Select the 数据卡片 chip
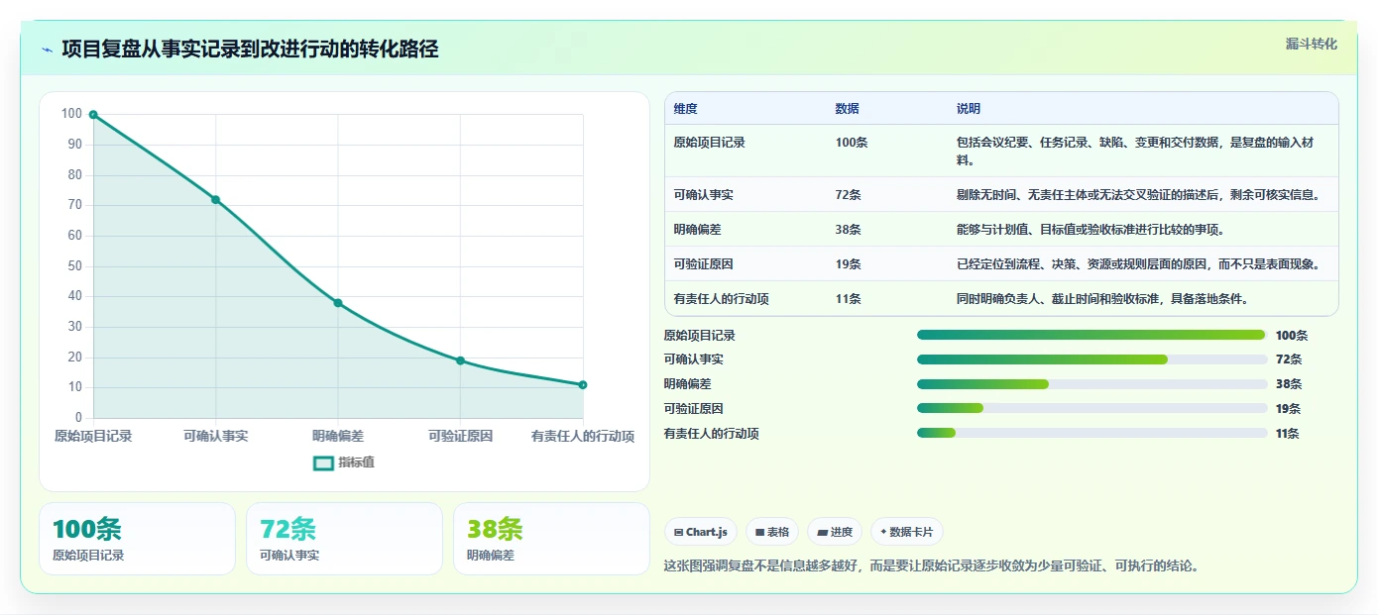The width and height of the screenshot is (1378, 615). [907, 532]
